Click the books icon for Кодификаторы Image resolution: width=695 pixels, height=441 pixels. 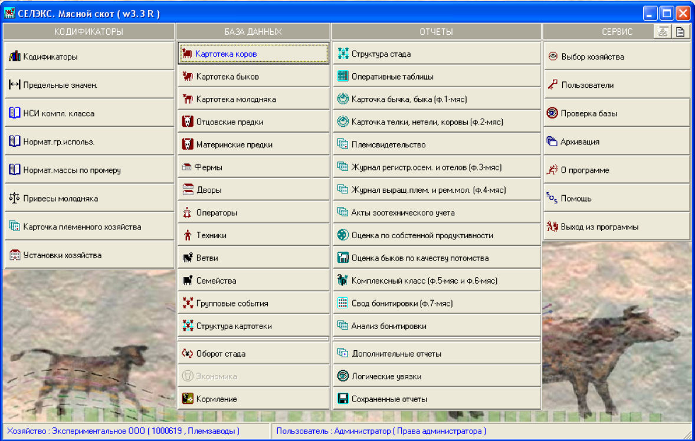click(15, 57)
